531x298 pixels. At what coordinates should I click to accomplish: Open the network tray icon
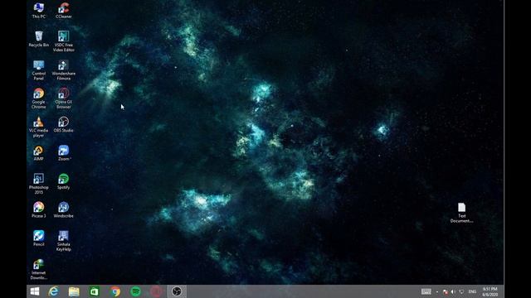coord(461,291)
